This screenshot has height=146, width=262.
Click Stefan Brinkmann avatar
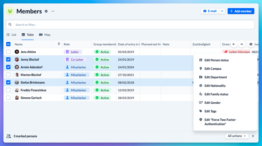[x=17, y=82]
